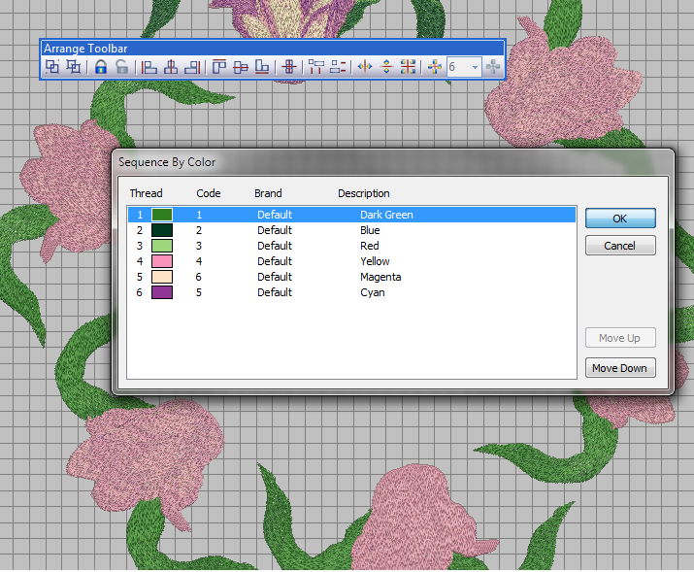Click the Move Up button
Viewport: 694px width, 572px height.
pyautogui.click(x=620, y=338)
